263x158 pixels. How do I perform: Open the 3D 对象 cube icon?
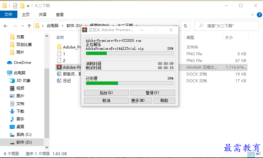tap(12, 81)
